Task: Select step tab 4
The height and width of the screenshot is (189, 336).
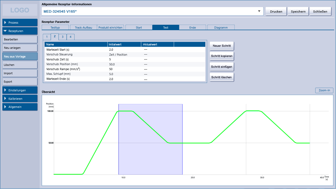Action: tap(70, 37)
